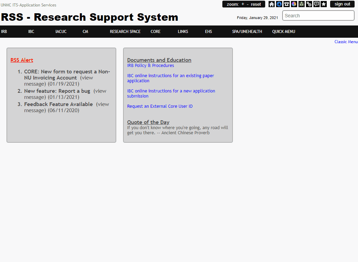
Task: Click the Friday, January 29, 2021 date
Action: 257,18
